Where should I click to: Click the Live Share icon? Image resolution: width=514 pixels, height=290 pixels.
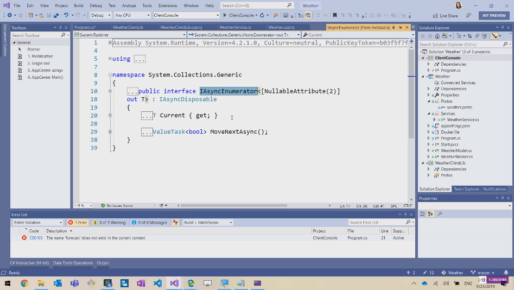click(x=435, y=16)
